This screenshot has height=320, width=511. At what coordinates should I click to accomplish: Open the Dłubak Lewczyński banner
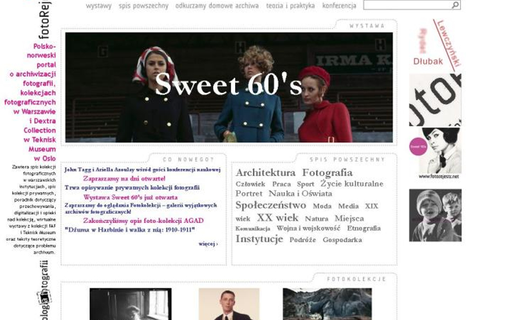coord(436,45)
